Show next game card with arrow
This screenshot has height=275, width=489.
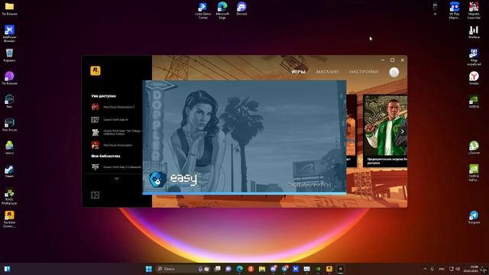pyautogui.click(x=403, y=131)
